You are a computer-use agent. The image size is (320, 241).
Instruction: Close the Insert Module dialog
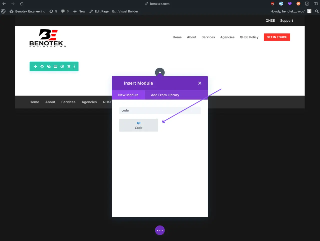tap(199, 83)
